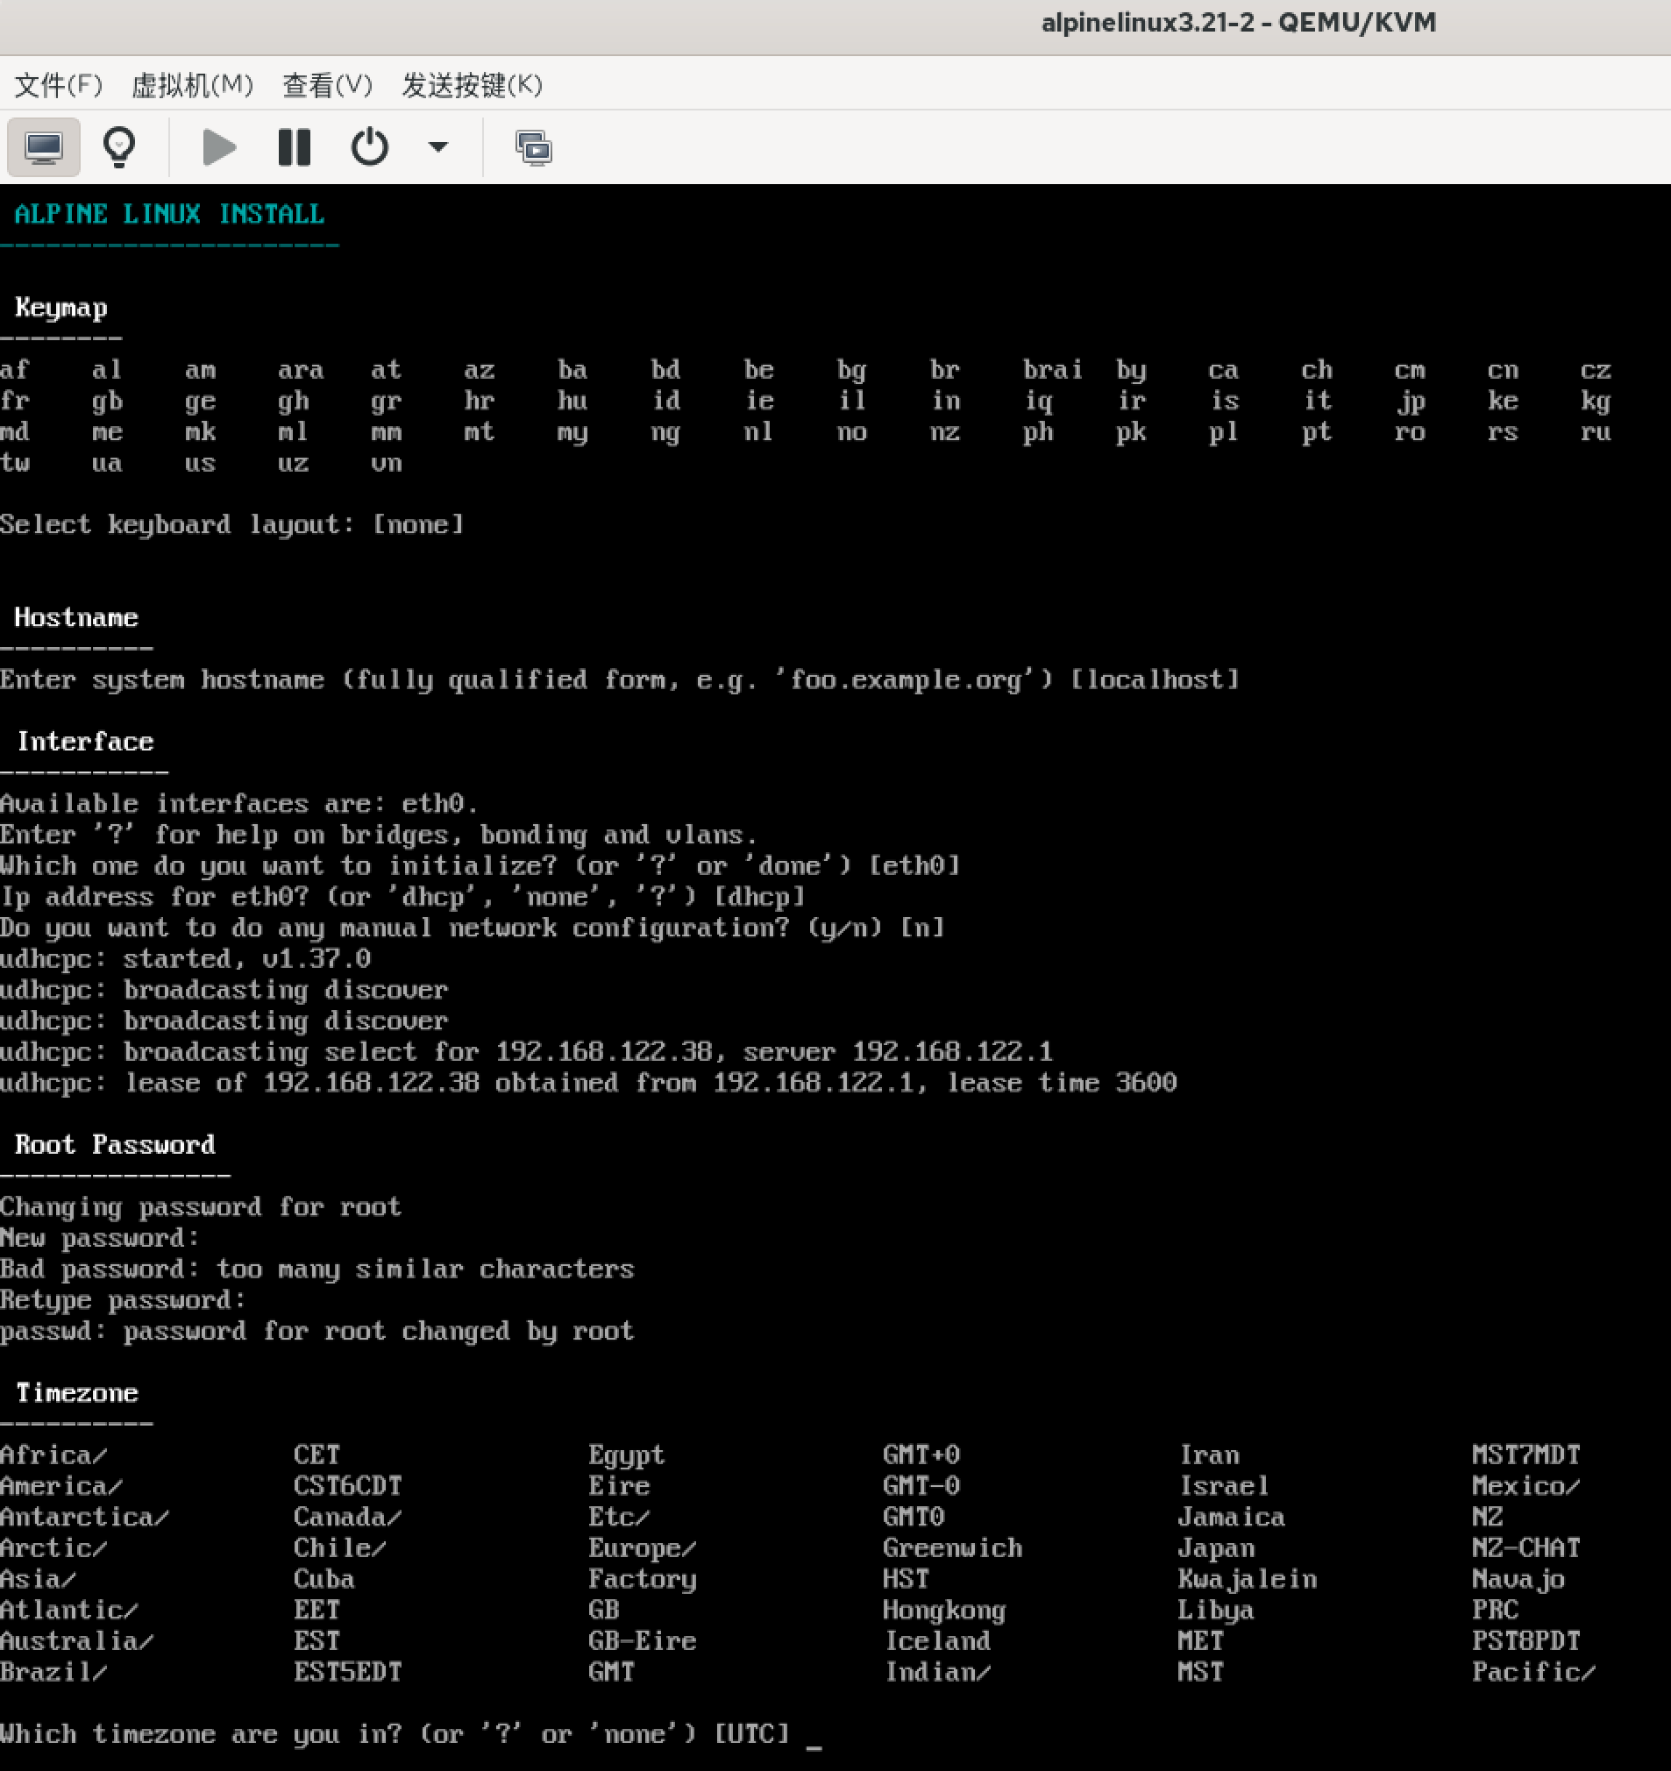Open the 发送按键(K) menu

[471, 86]
